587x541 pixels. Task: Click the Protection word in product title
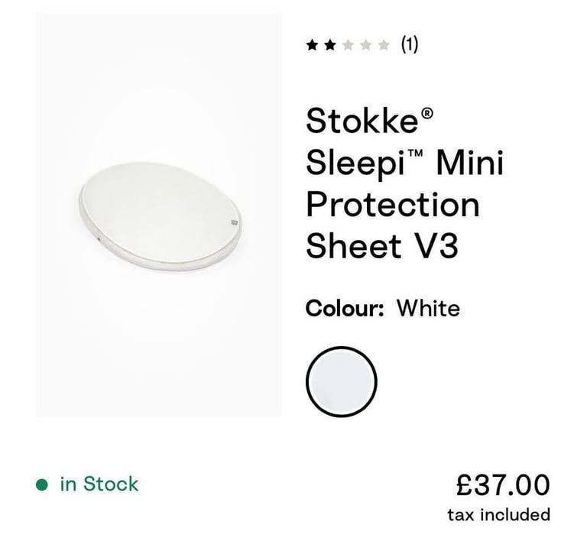pyautogui.click(x=393, y=205)
